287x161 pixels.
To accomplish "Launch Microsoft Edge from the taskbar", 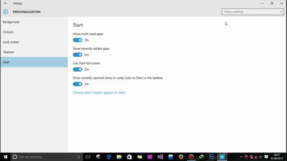I will click(109, 157).
